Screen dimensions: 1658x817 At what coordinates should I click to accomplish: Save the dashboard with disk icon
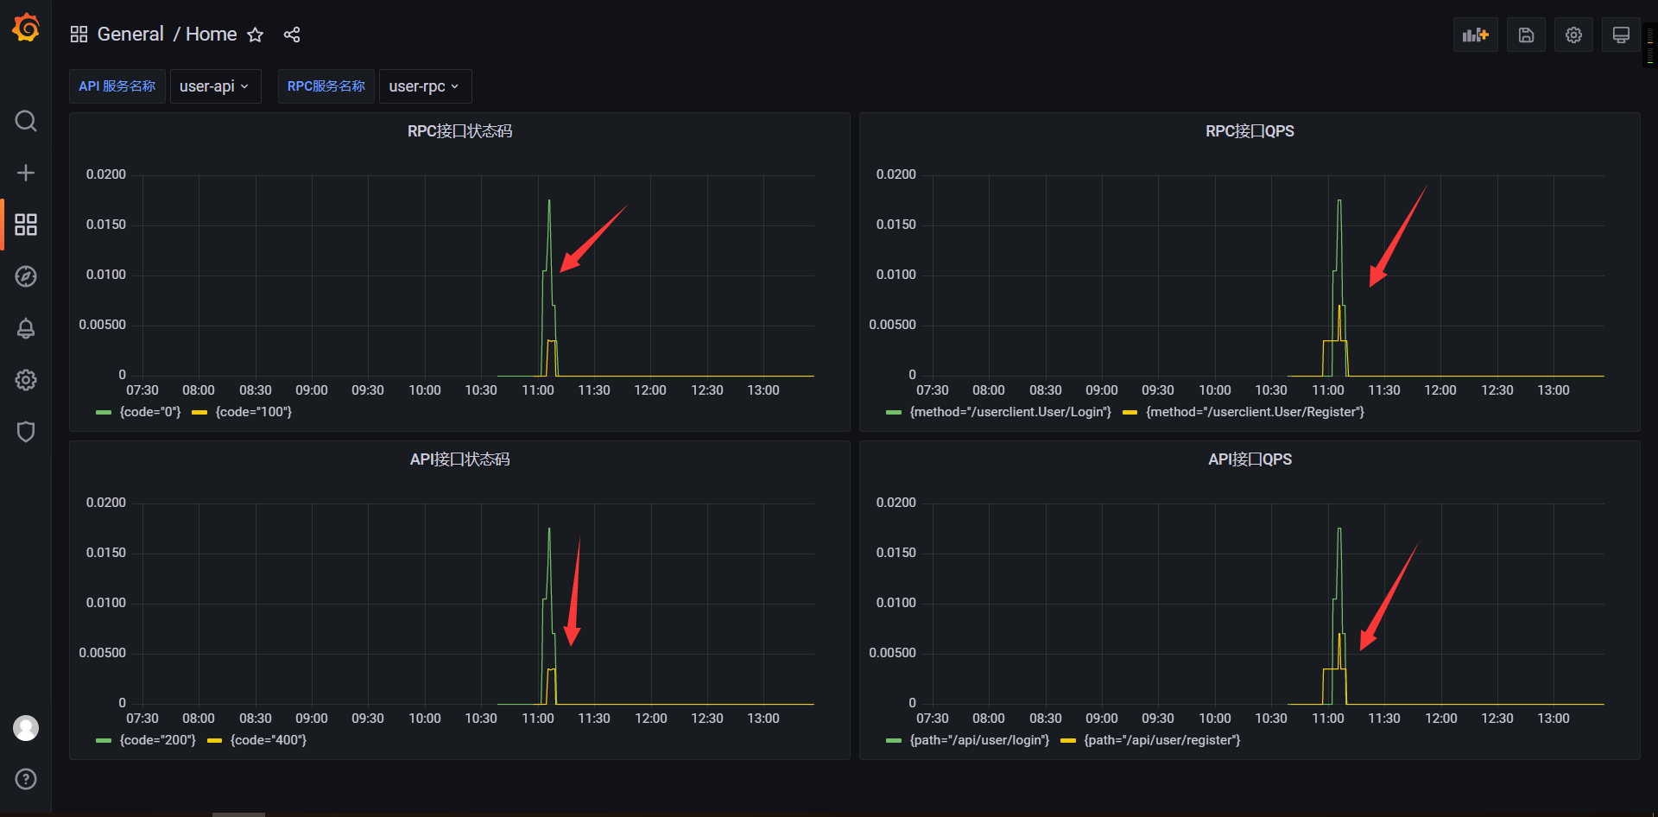[1526, 35]
